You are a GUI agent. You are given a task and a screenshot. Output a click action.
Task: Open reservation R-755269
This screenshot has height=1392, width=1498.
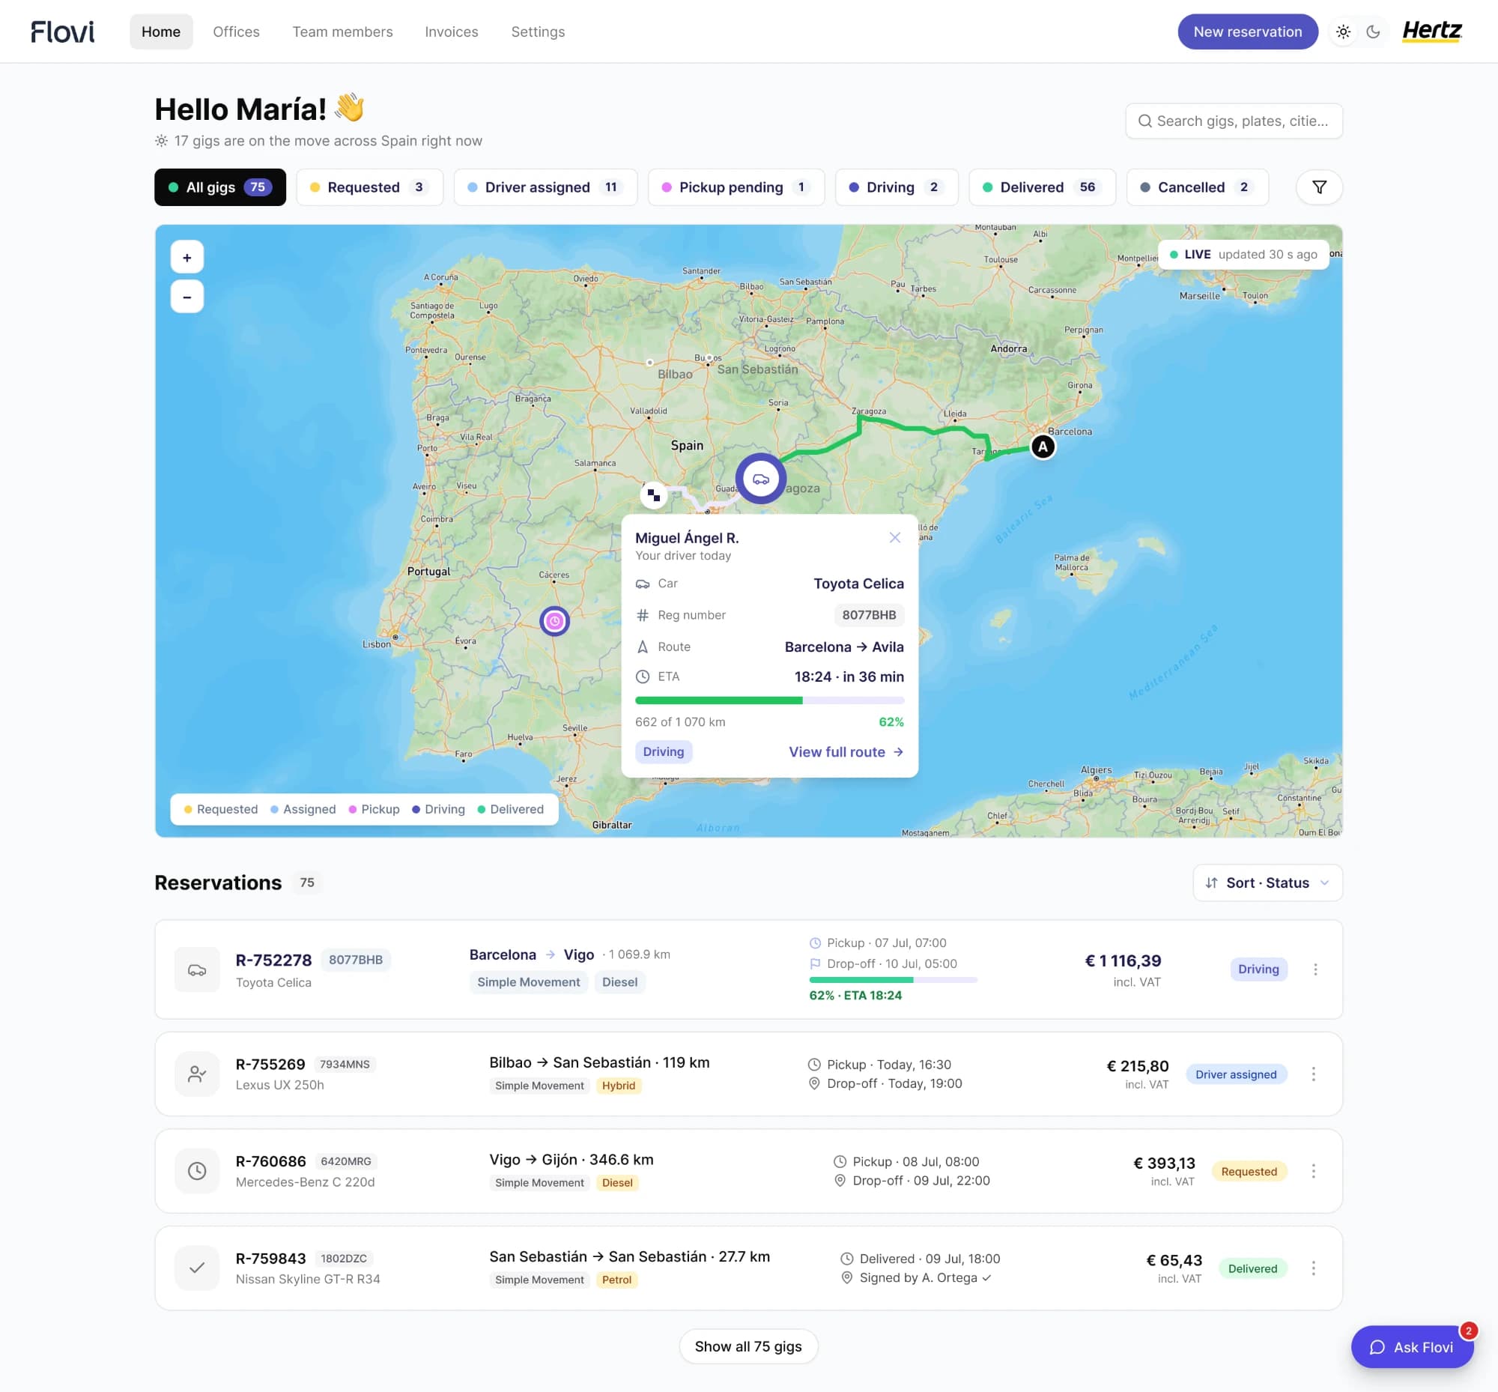click(748, 1074)
